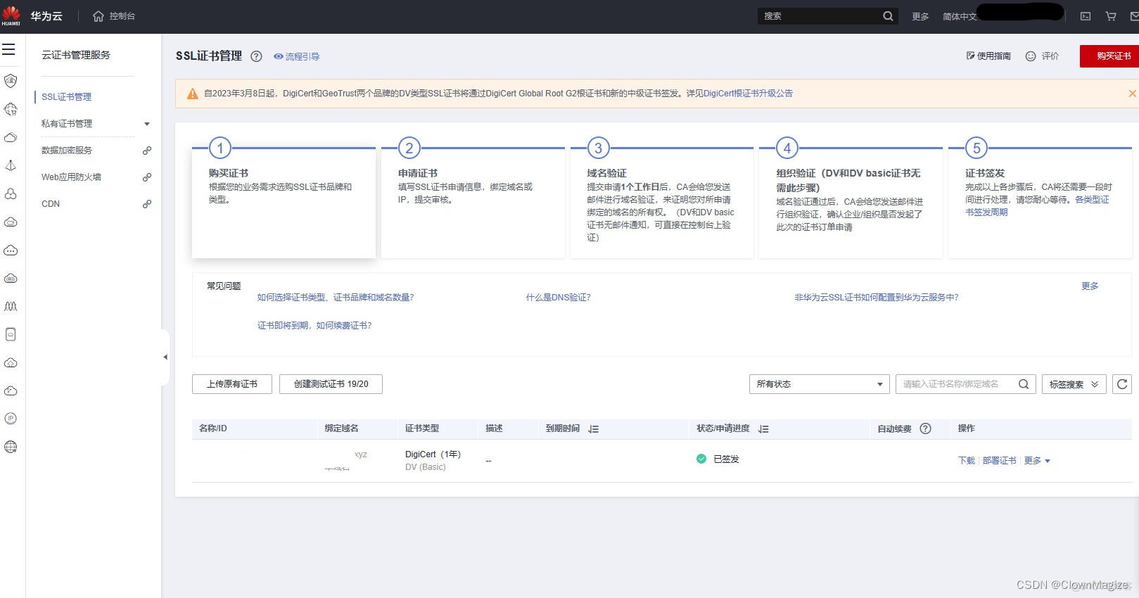Click the globe icon in left rail

[11, 447]
